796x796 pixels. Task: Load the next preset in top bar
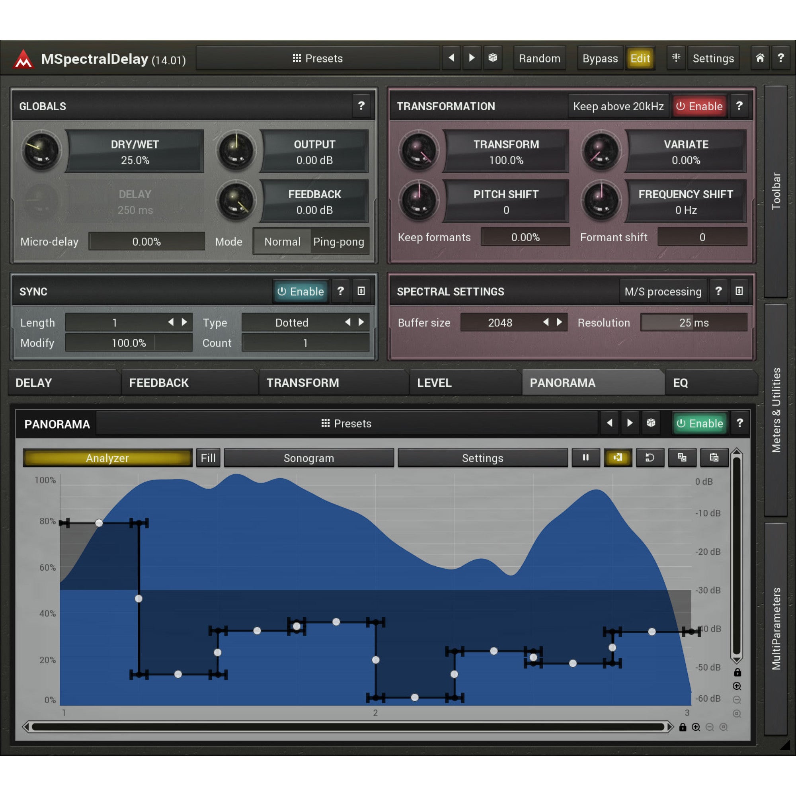coord(472,58)
